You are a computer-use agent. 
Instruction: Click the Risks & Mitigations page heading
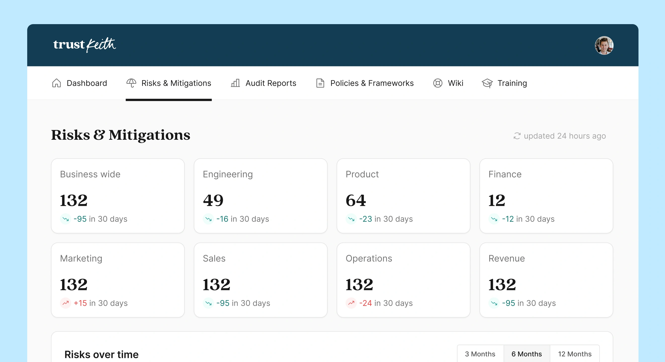point(121,135)
